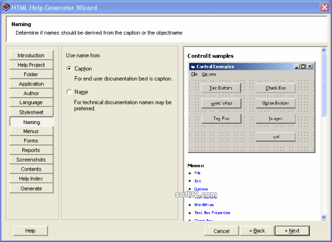Proceed with the Next button
Screen dimensions: 332x242
point(292,231)
